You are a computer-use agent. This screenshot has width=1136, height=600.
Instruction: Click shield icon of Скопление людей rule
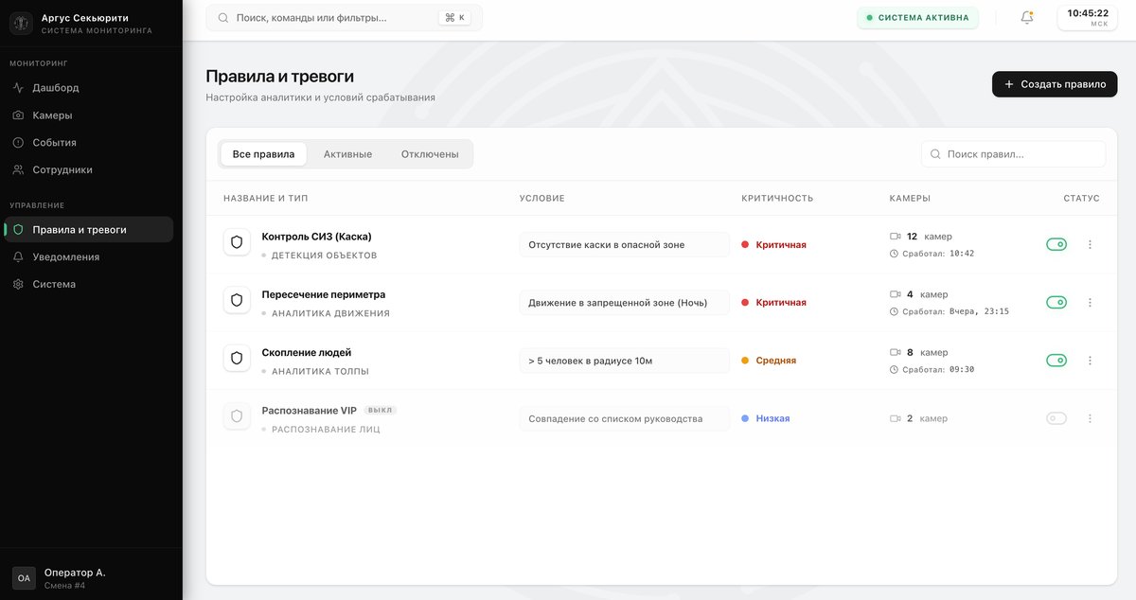[237, 359]
